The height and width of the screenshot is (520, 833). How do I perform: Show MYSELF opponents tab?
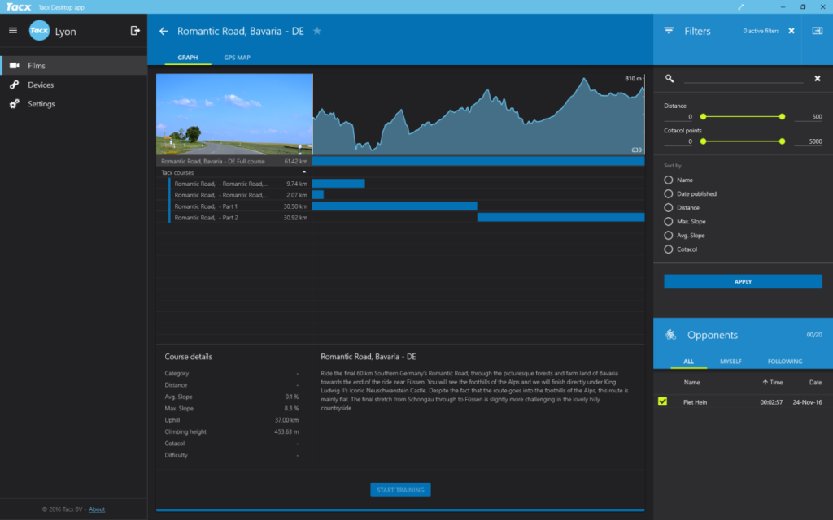pos(731,362)
